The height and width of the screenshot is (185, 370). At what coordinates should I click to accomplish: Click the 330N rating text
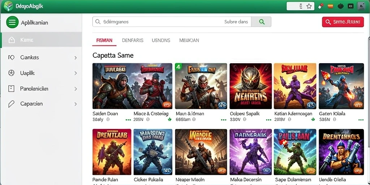[x=235, y=120]
